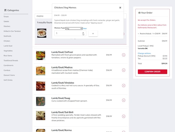This screenshot has height=132, width=175.
Task: Open Grilled In Our Tandoor category
Action: (12, 31)
